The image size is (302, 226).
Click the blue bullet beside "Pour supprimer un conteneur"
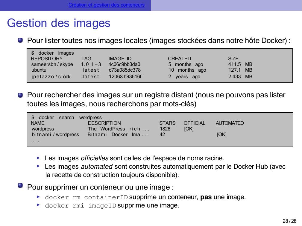[x=20, y=187]
